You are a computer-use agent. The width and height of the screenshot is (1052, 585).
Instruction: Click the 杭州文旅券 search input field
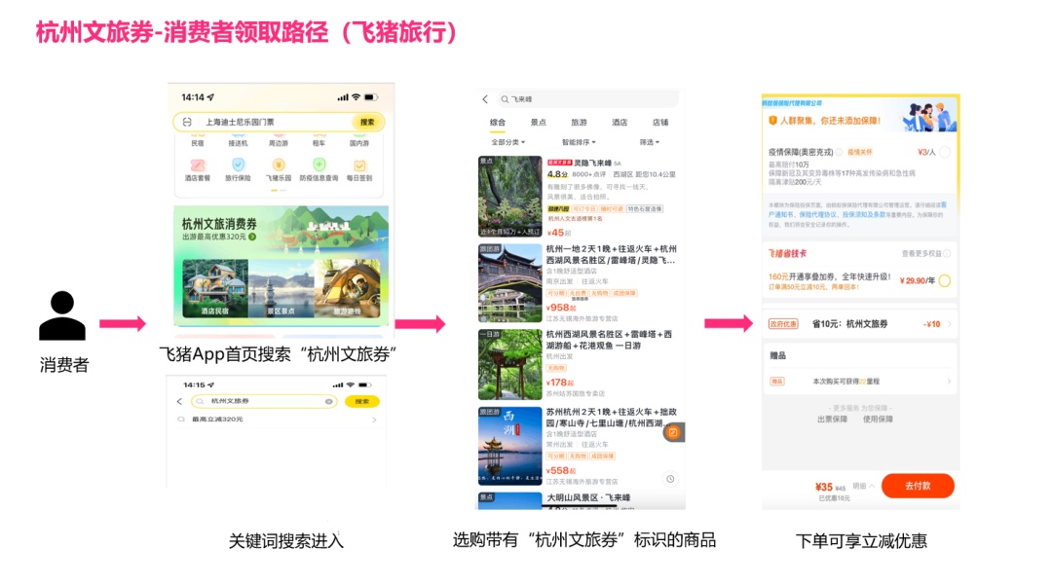coord(264,401)
